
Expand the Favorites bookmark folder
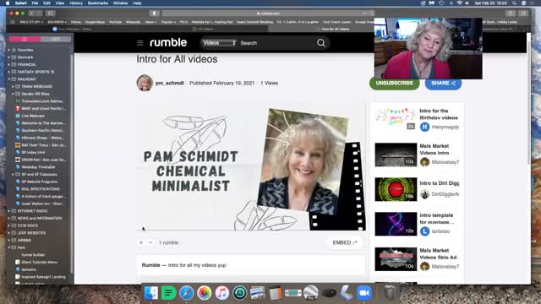[9, 50]
